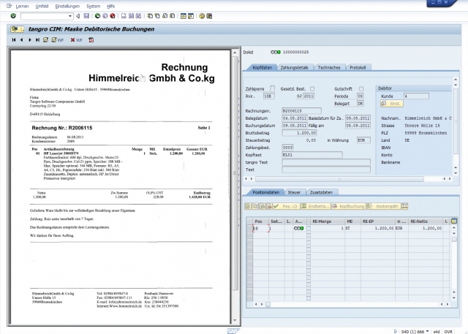Click the red X WF cancel workflow button
The image size is (468, 334).
(x=76, y=40)
